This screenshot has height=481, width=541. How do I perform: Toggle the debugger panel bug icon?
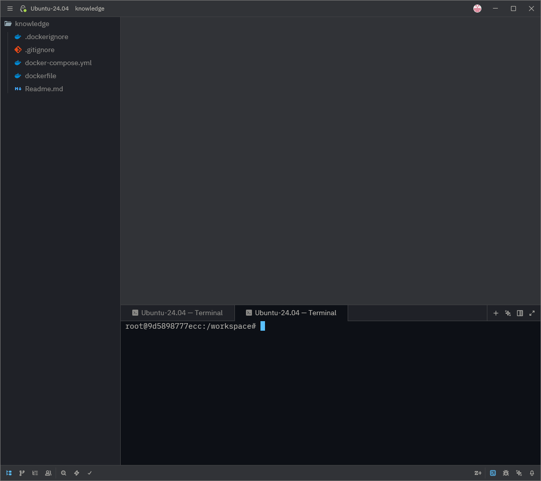tap(506, 473)
